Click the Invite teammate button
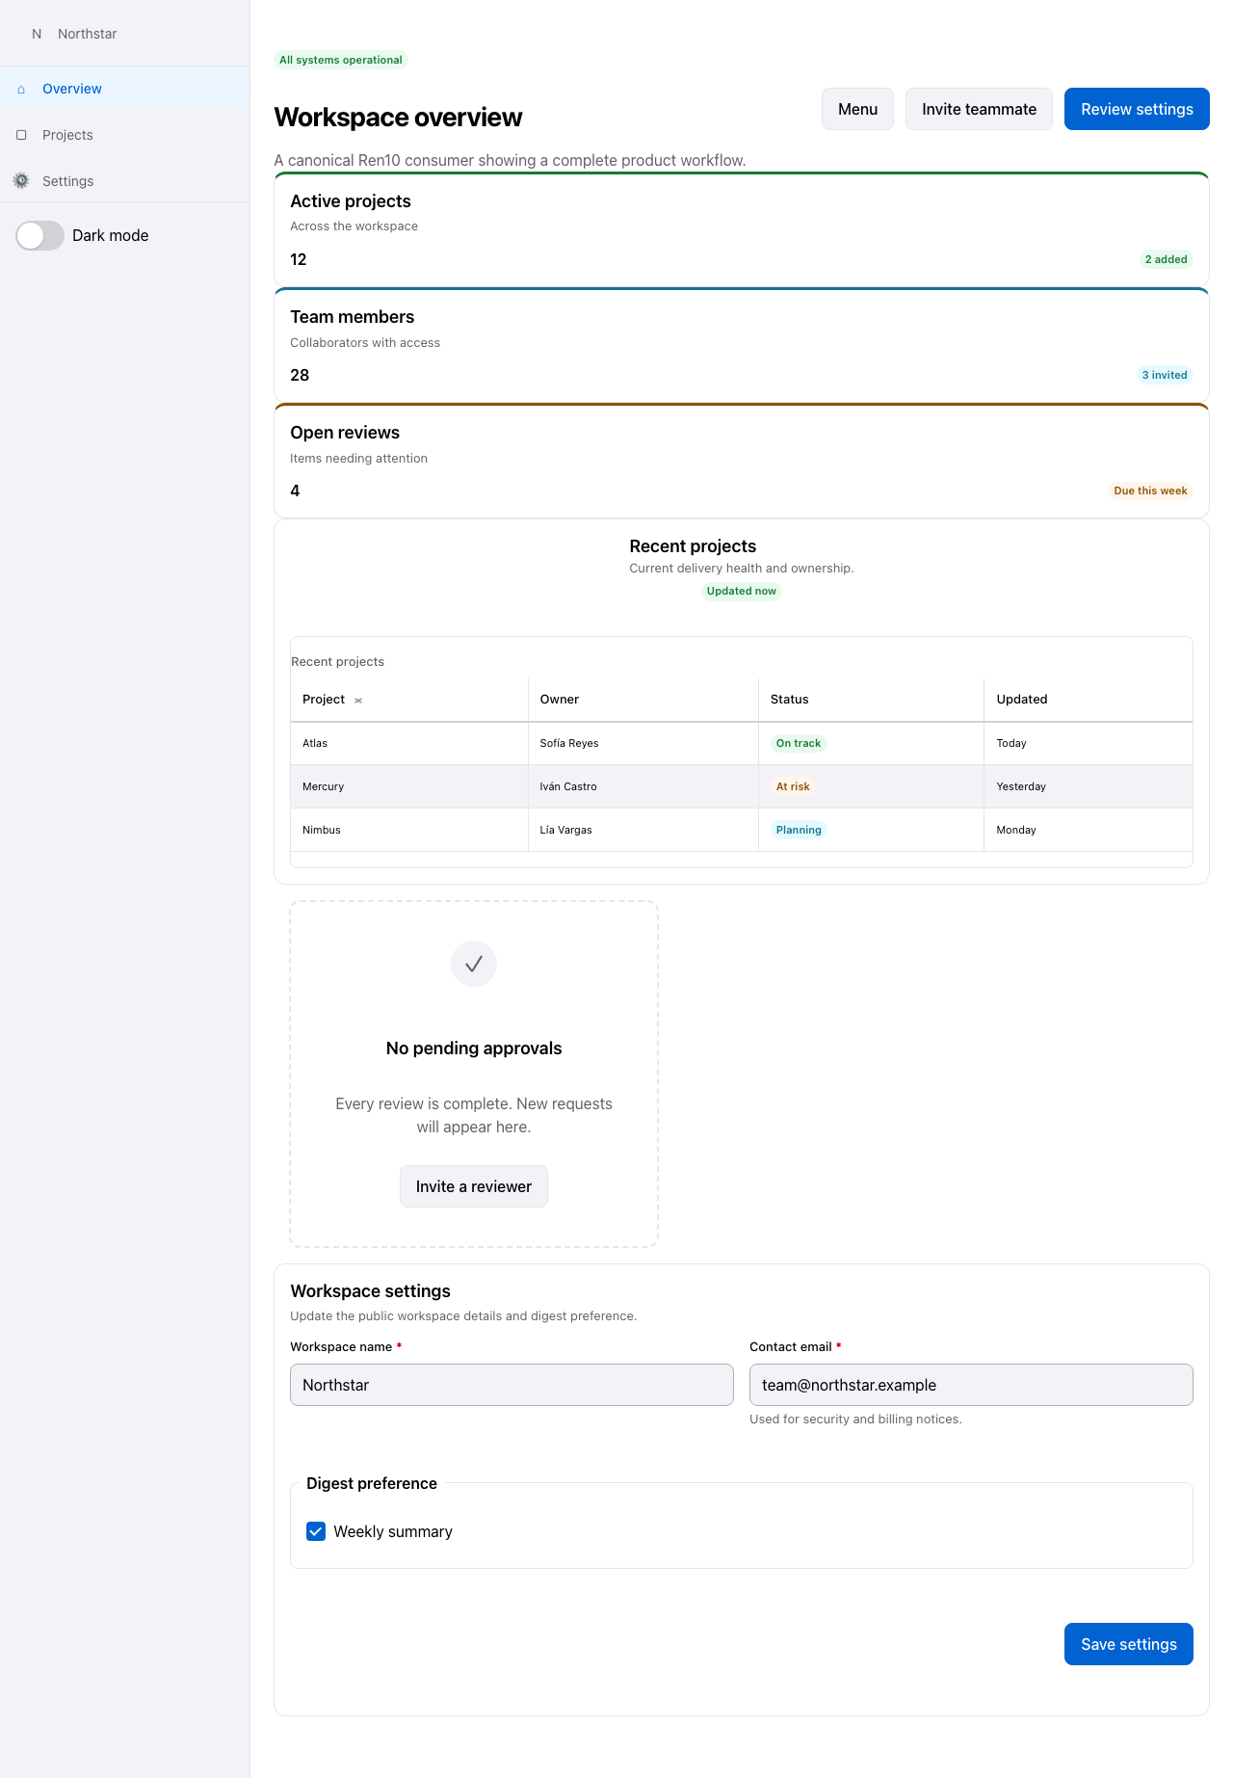Screen dimensions: 1233x1778 (979, 109)
